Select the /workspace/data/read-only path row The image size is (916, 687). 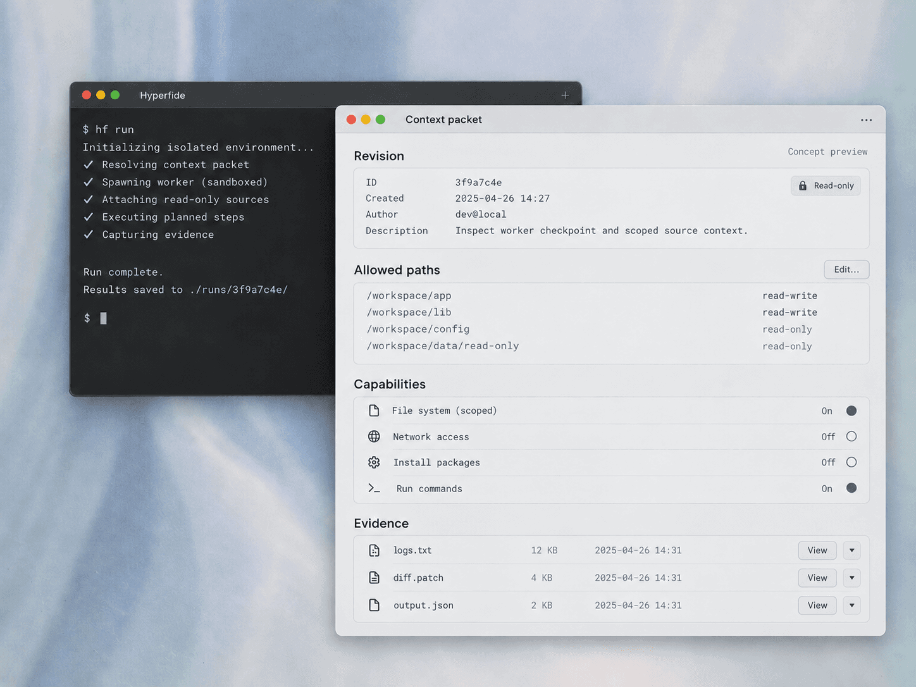[x=611, y=346]
